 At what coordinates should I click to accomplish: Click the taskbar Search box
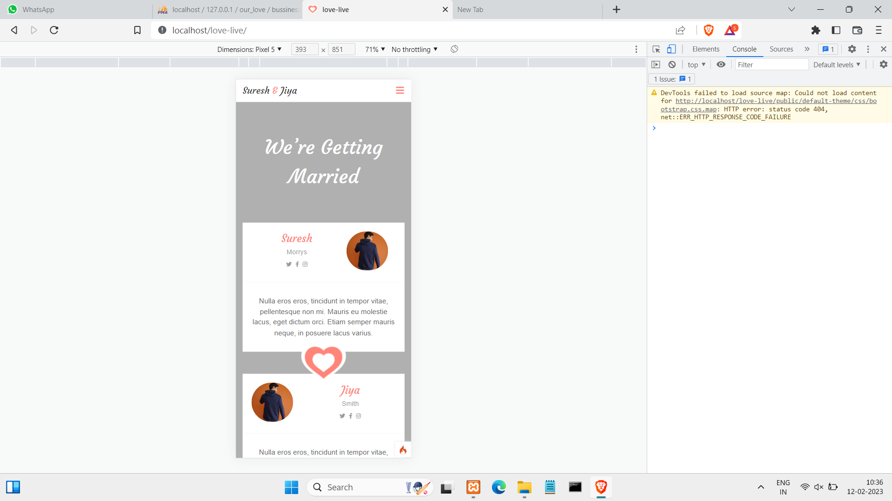pos(370,487)
